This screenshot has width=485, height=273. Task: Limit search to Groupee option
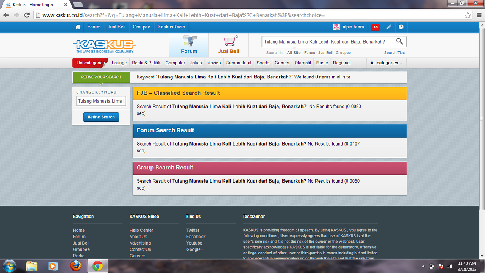(343, 53)
